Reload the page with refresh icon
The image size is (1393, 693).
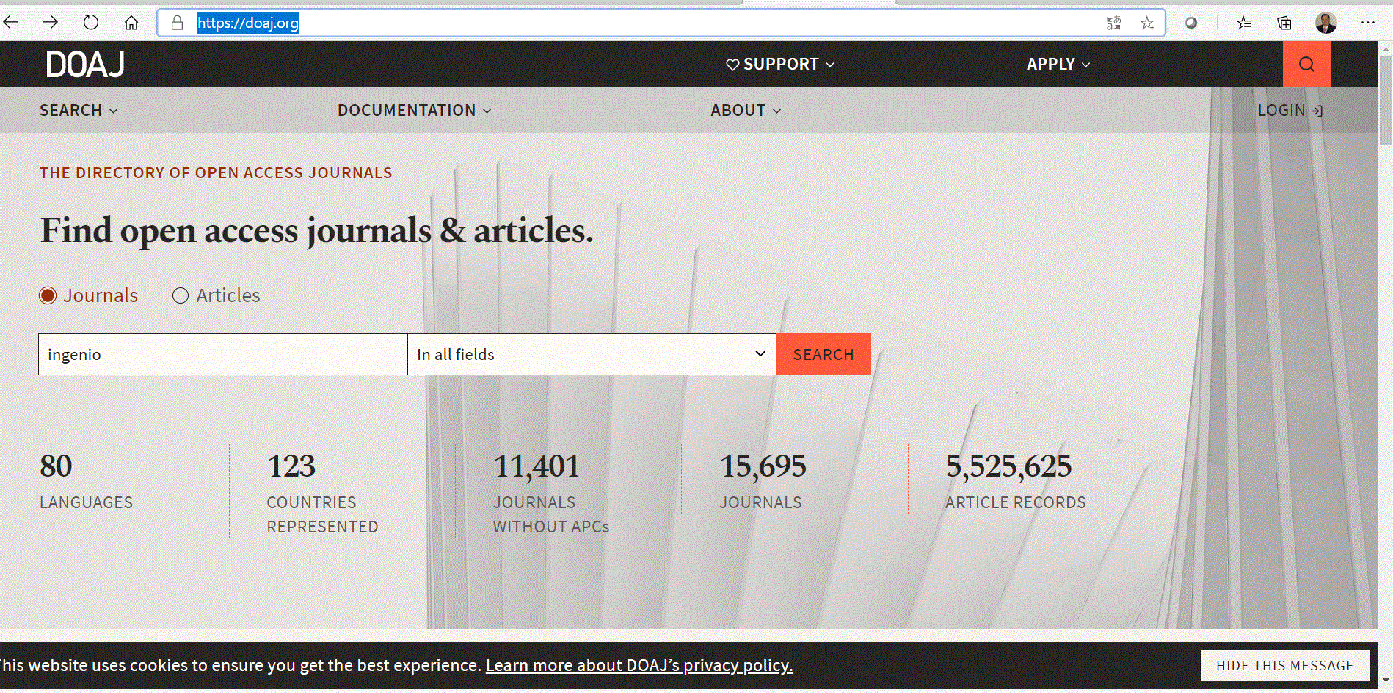pyautogui.click(x=91, y=23)
